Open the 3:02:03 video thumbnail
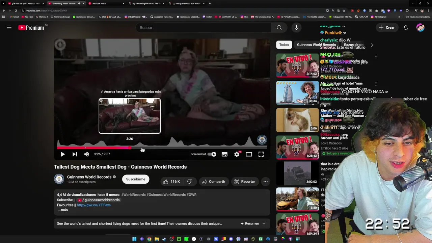 pyautogui.click(x=297, y=173)
